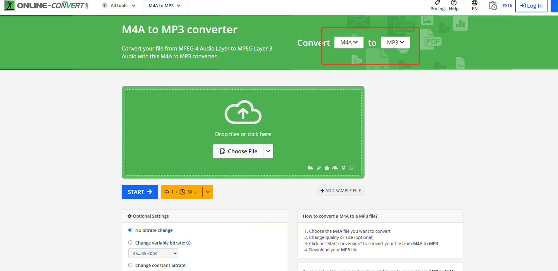Open the 45...85 kbps dropdown
Screen dimensions: 558x271
(x=153, y=253)
